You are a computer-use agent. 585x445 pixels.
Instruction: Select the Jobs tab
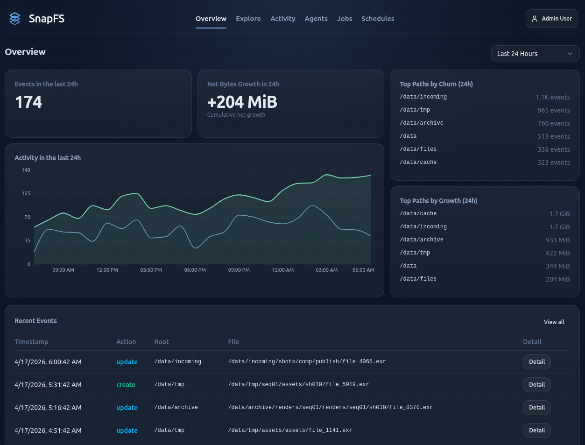coord(345,19)
